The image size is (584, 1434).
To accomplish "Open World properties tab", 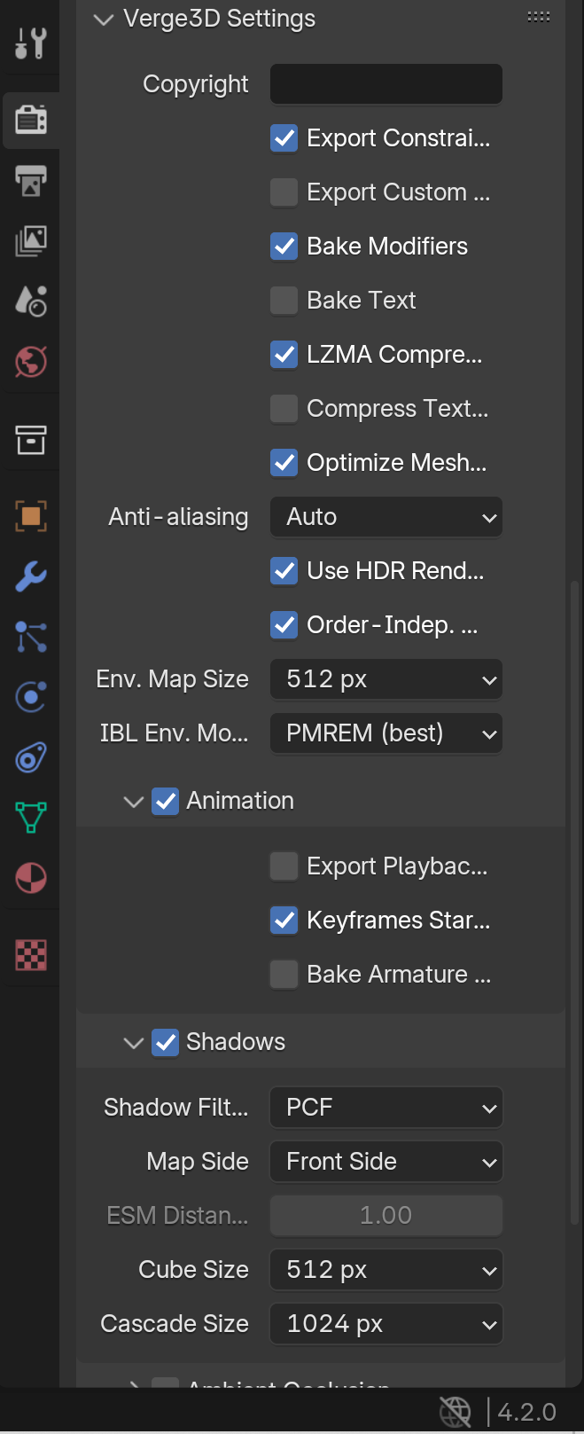I will click(30, 361).
